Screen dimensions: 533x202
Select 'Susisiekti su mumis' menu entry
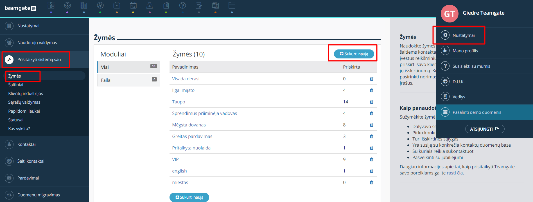[x=484, y=66]
